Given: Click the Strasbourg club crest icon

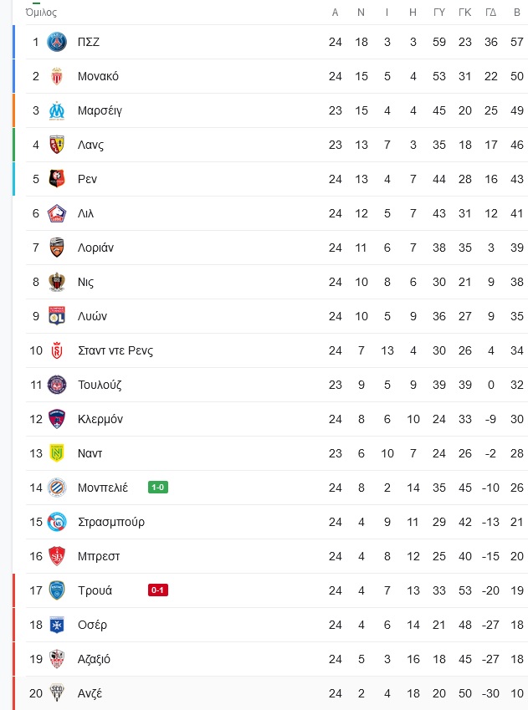Looking at the screenshot, I should [x=57, y=522].
